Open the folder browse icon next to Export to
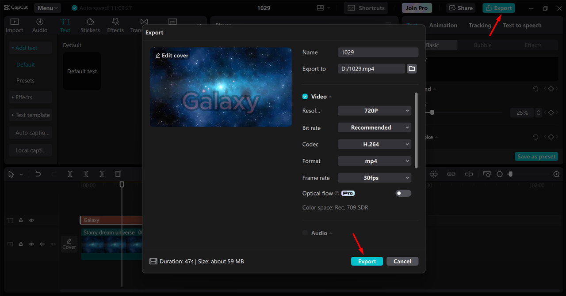The image size is (566, 296). point(412,68)
